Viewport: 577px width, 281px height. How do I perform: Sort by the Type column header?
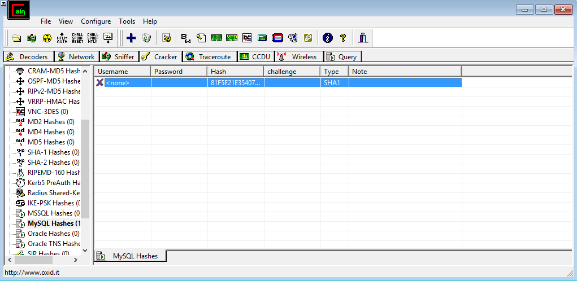click(335, 71)
